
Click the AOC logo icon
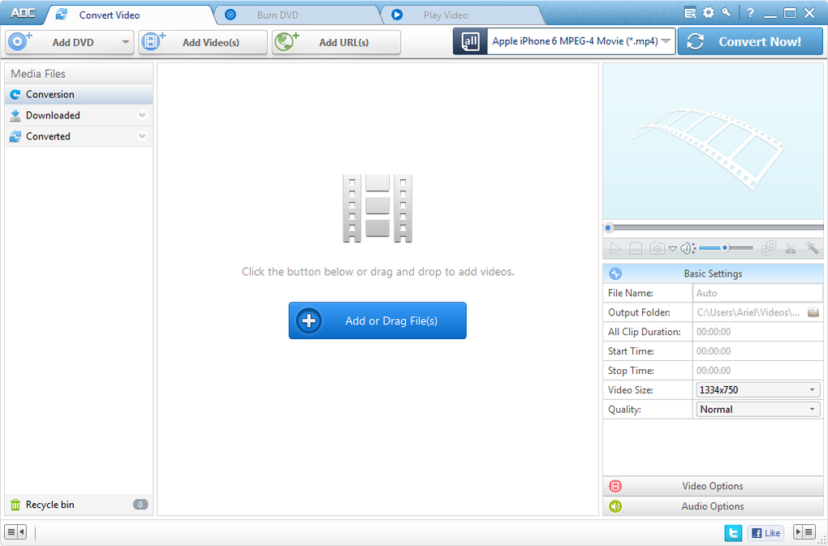coord(24,13)
